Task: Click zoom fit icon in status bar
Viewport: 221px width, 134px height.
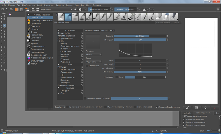Action: (x=219, y=130)
